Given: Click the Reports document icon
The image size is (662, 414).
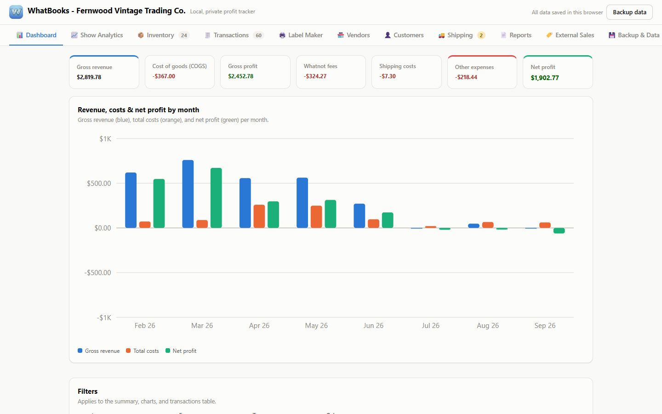Looking at the screenshot, I should click(503, 35).
